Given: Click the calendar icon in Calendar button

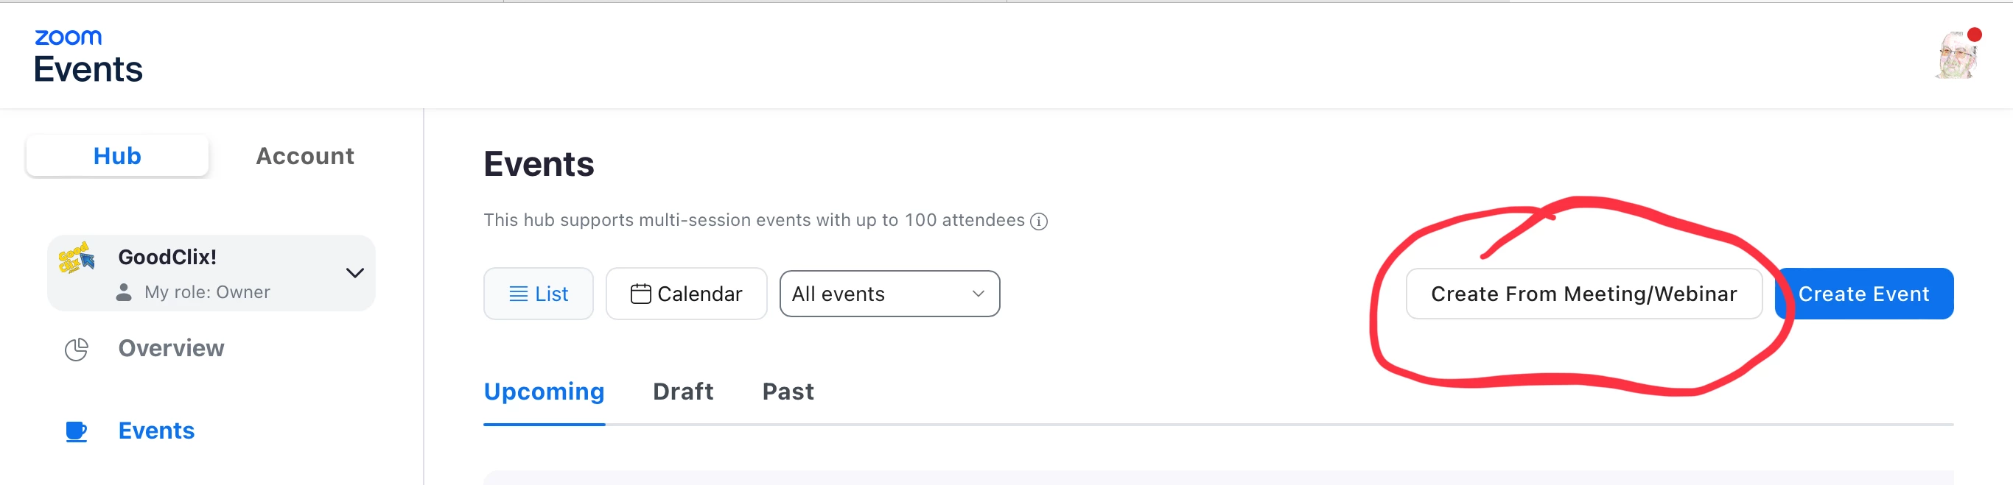Looking at the screenshot, I should (640, 294).
